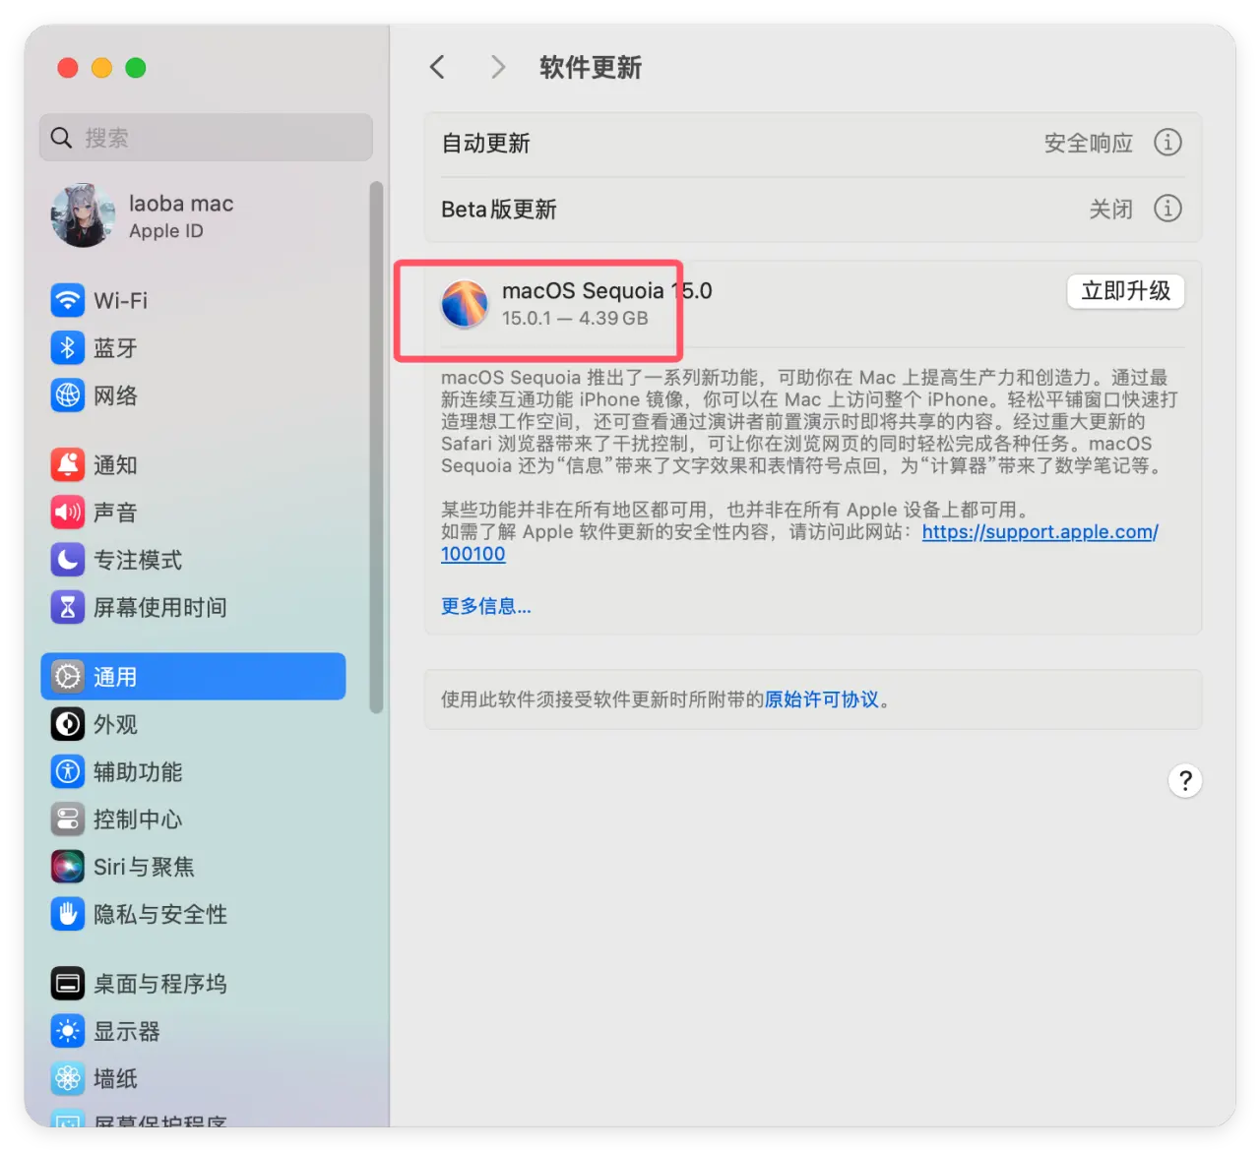Image resolution: width=1260 pixels, height=1151 pixels.
Task: Open 桌面与程序坞 settings label
Action: click(160, 983)
